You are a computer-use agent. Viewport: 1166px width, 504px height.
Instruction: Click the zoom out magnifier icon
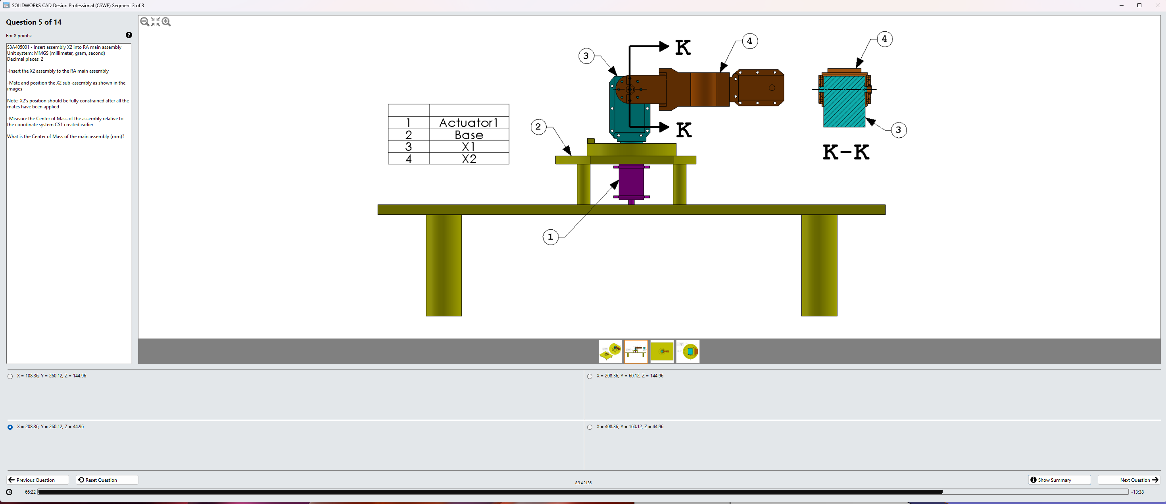144,22
